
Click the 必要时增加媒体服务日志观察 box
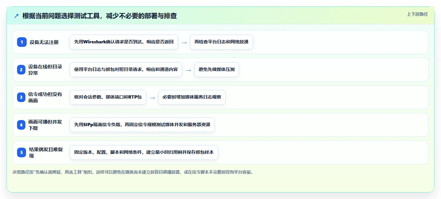(x=192, y=97)
